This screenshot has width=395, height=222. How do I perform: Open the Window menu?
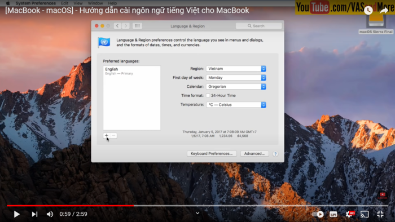pos(95,3)
